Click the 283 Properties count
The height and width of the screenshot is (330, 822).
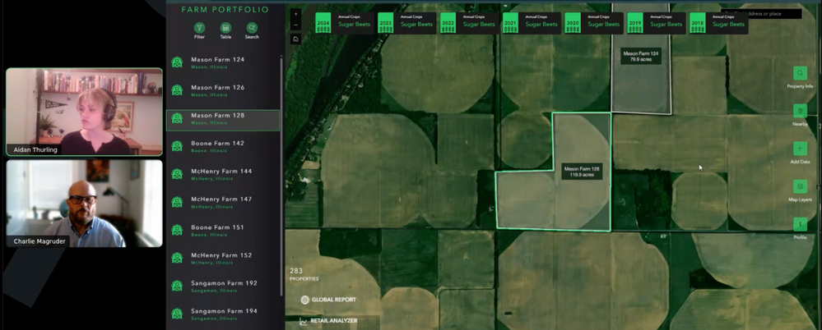pos(304,274)
